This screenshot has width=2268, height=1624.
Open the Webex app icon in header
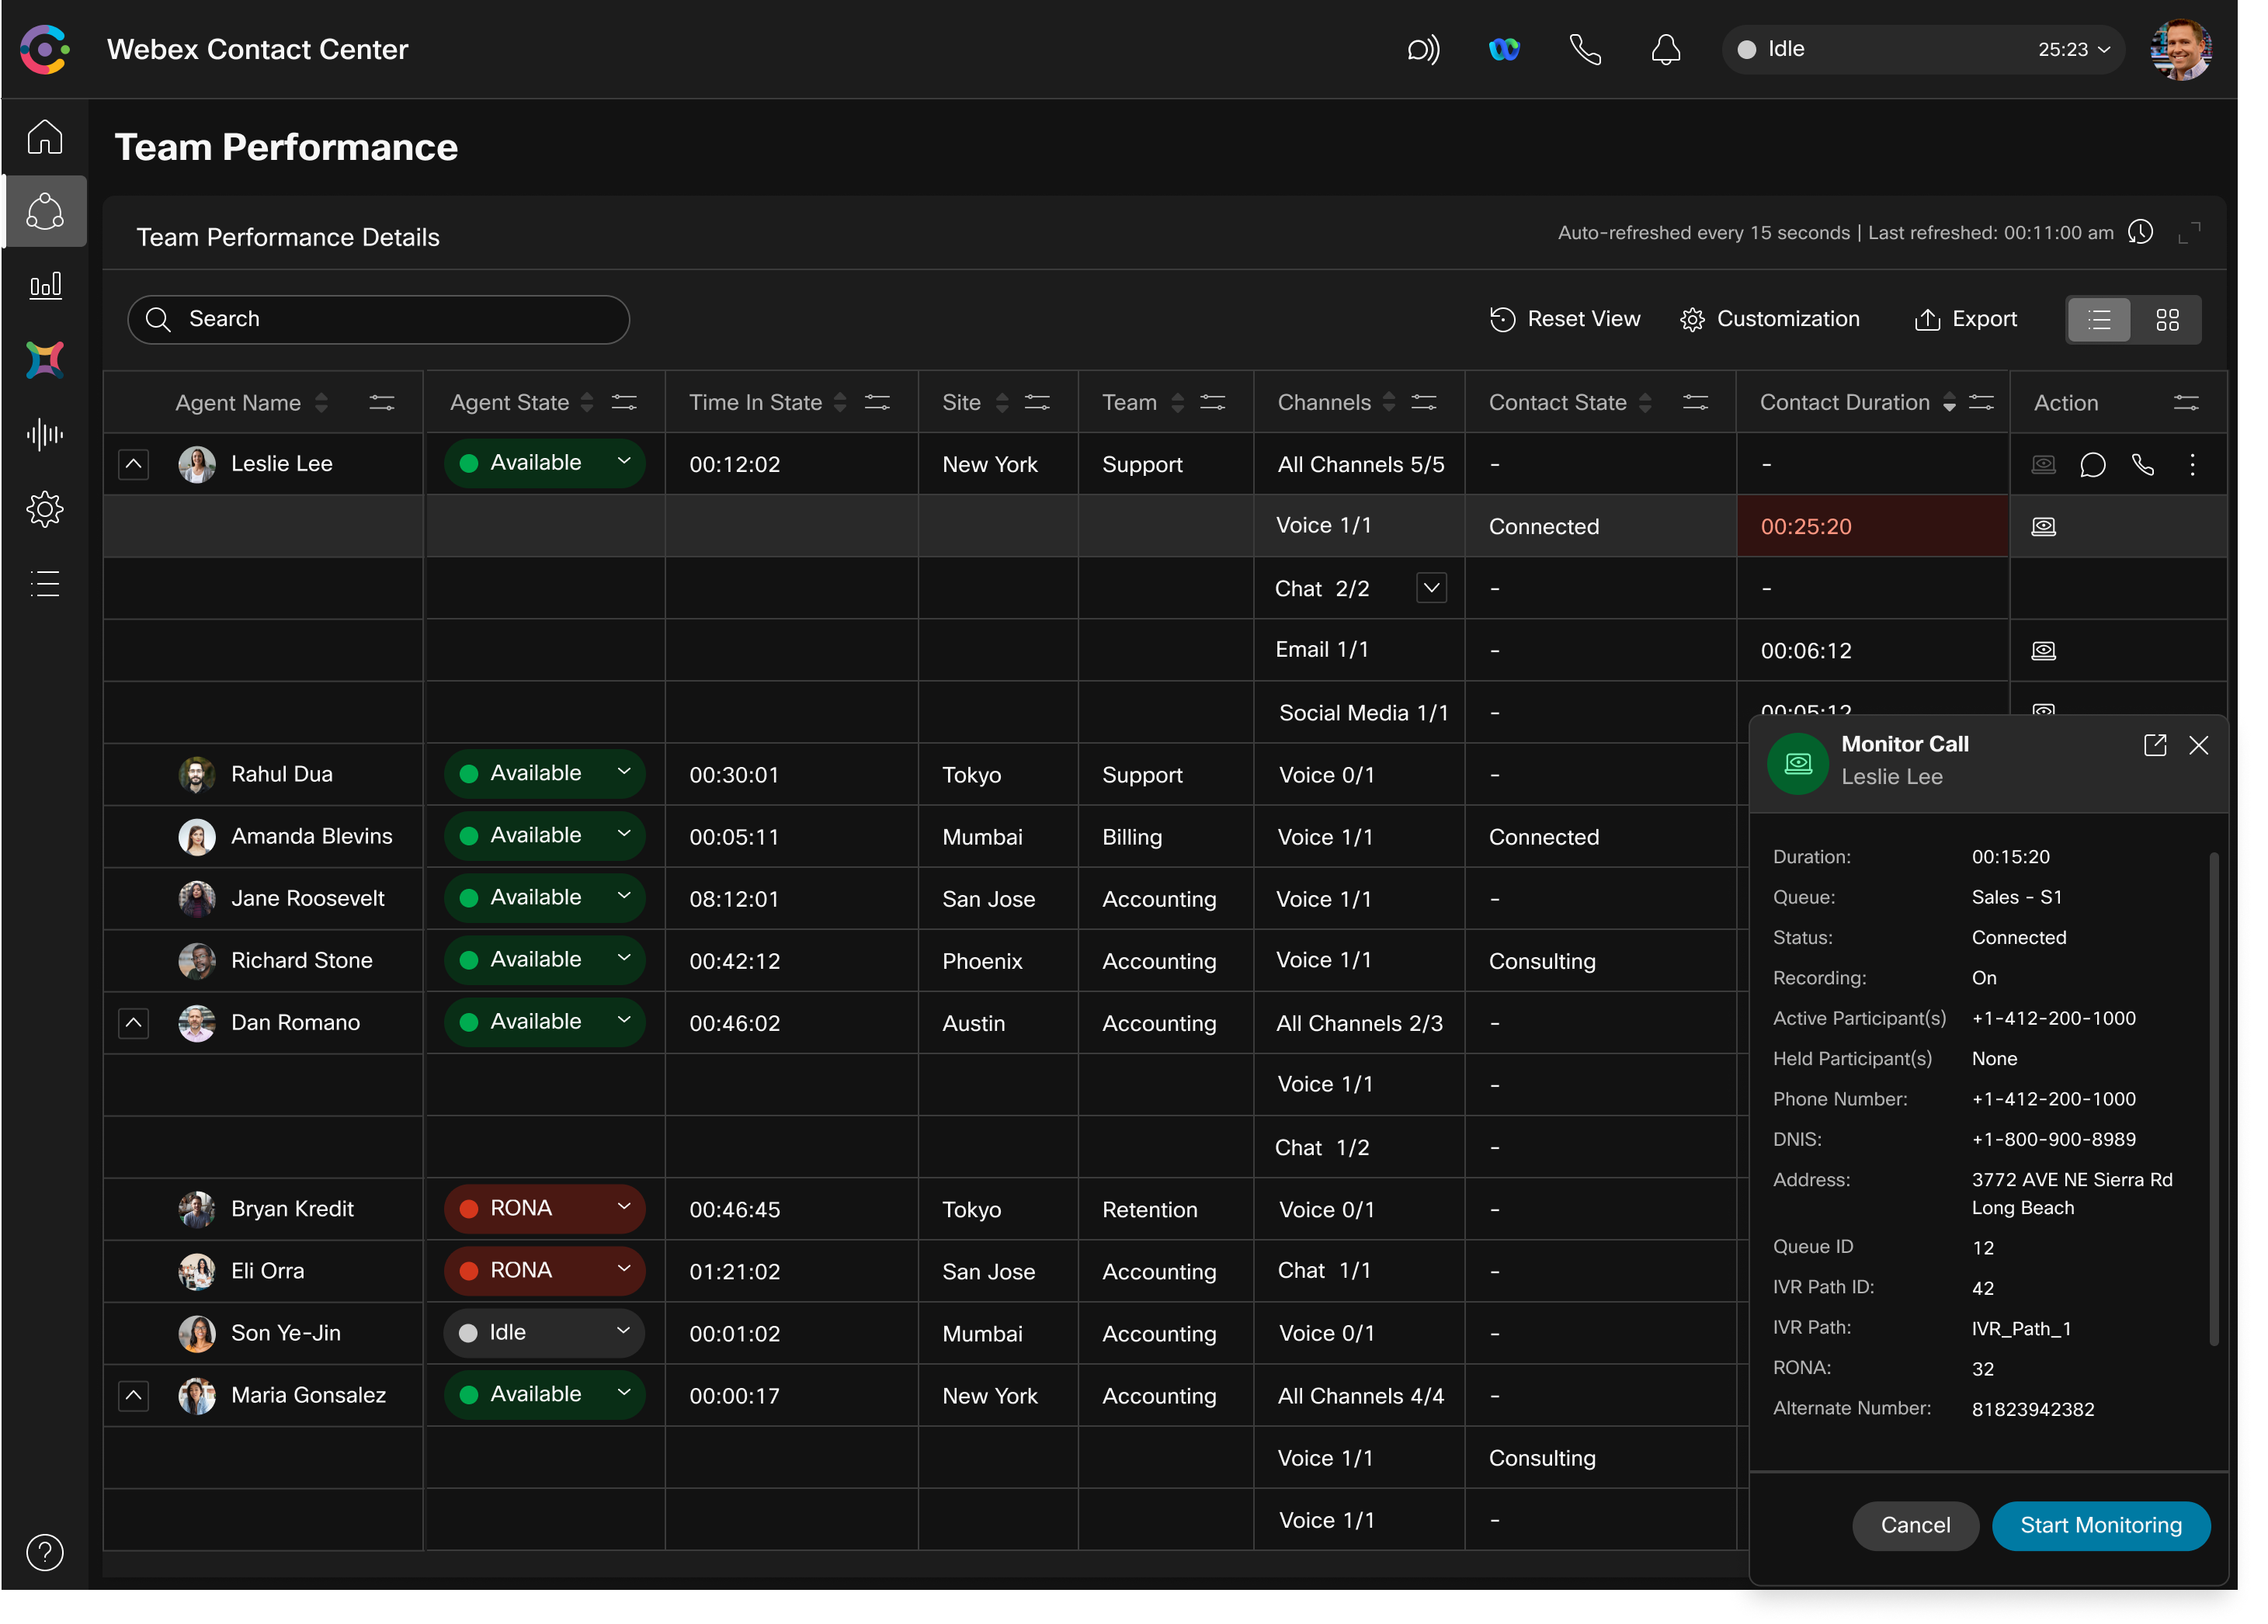(x=1503, y=49)
